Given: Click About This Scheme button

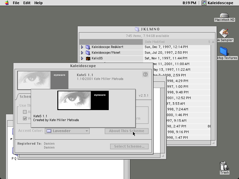Looking at the screenshot, I should click(126, 131).
